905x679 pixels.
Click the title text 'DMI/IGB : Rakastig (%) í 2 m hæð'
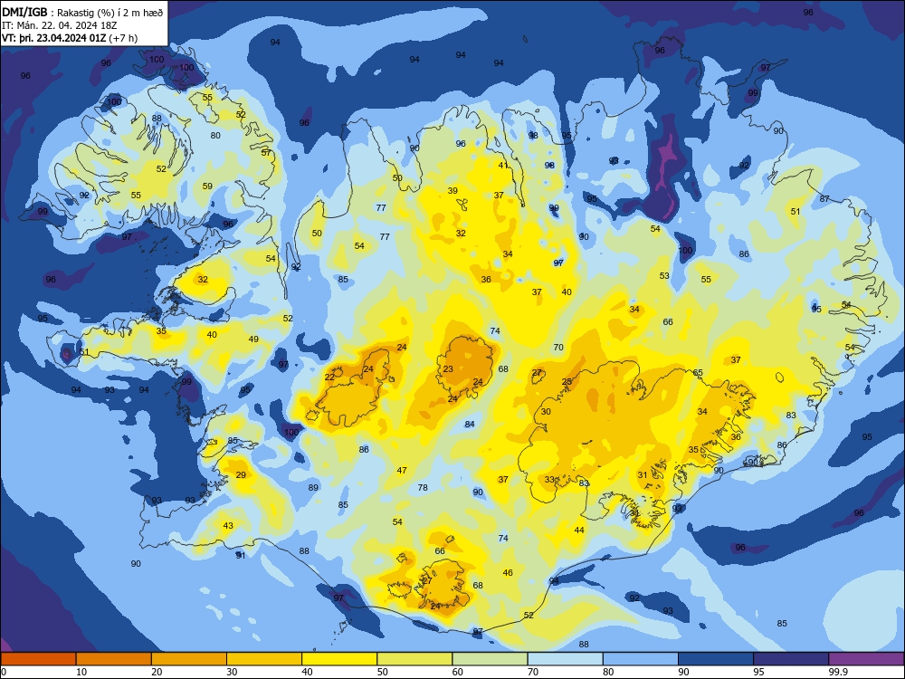(x=82, y=12)
